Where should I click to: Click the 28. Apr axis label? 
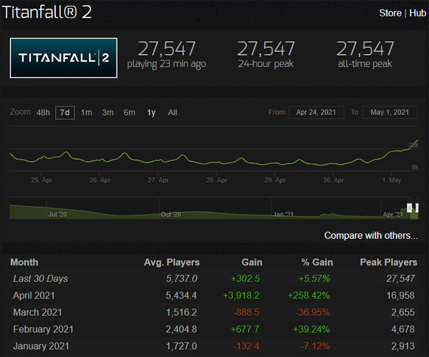tap(216, 180)
